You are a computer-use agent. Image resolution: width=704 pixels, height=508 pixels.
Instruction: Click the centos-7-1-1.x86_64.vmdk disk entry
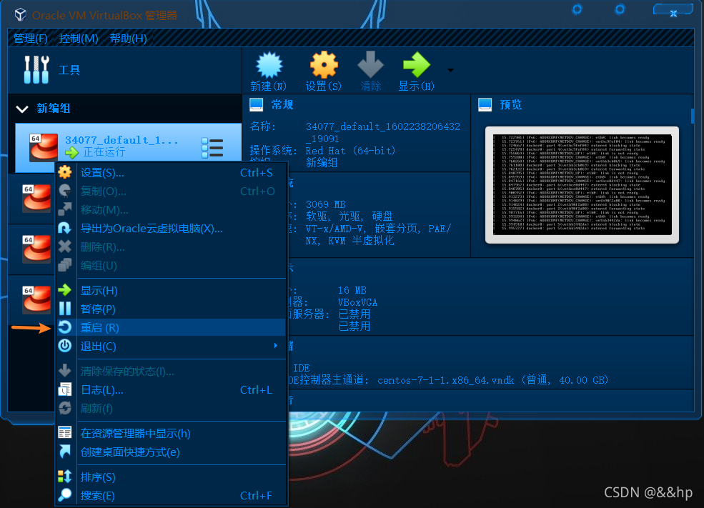(492, 381)
